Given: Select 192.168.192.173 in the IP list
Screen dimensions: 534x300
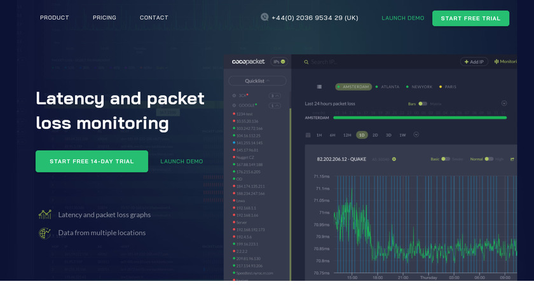Looking at the screenshot, I should click(250, 229).
